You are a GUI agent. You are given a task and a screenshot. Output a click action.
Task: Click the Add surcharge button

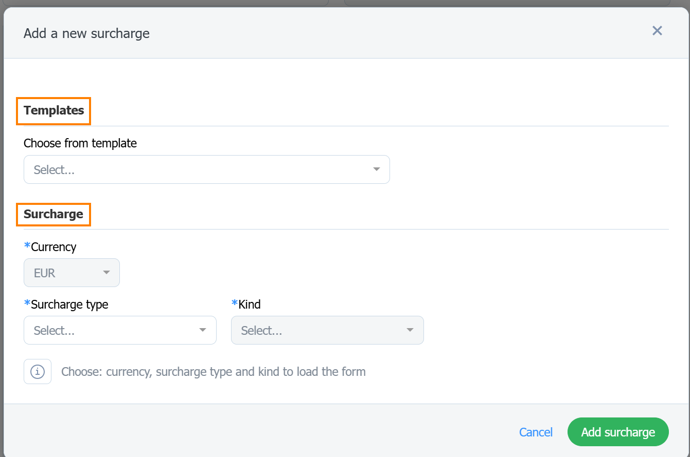click(618, 432)
